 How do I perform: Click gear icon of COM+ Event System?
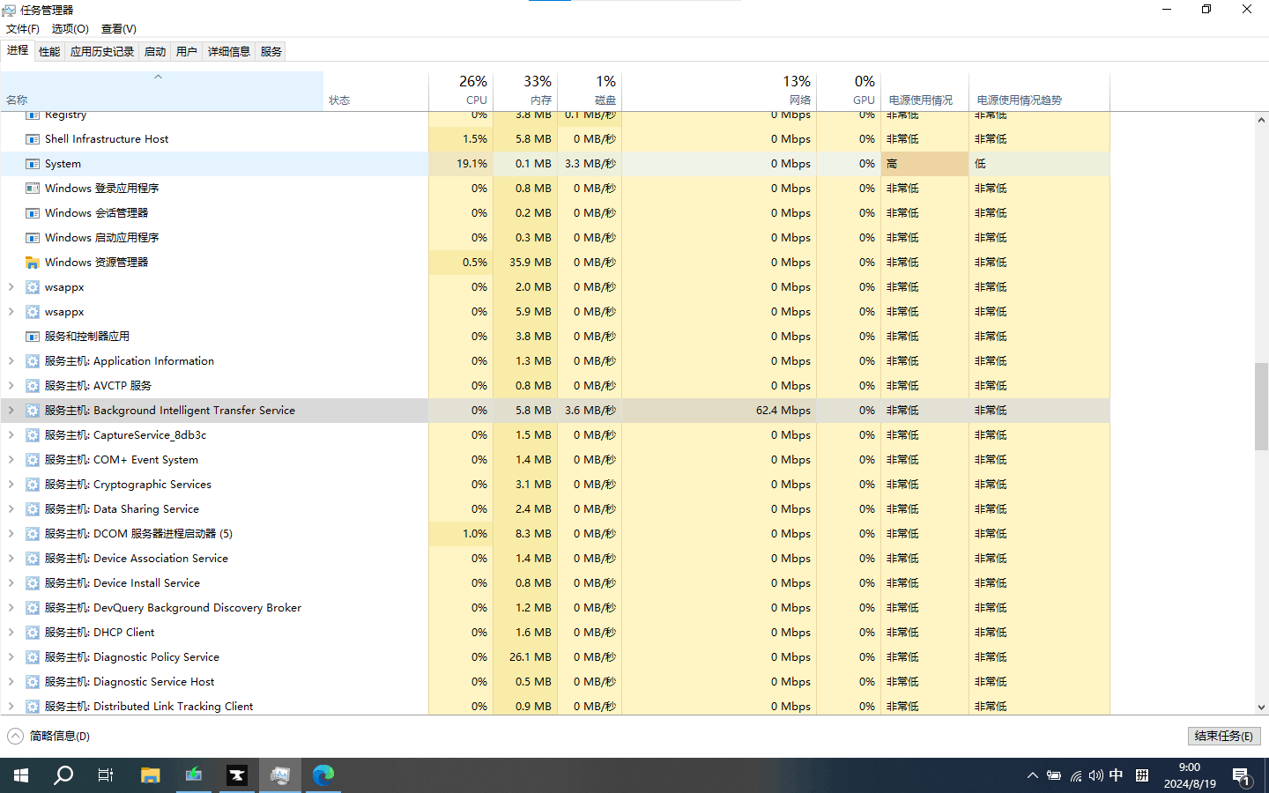coord(33,460)
